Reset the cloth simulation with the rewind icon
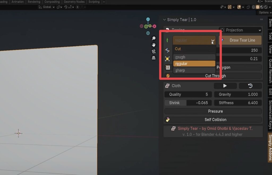Image resolution: width=272 pixels, height=175 pixels. pos(250,86)
